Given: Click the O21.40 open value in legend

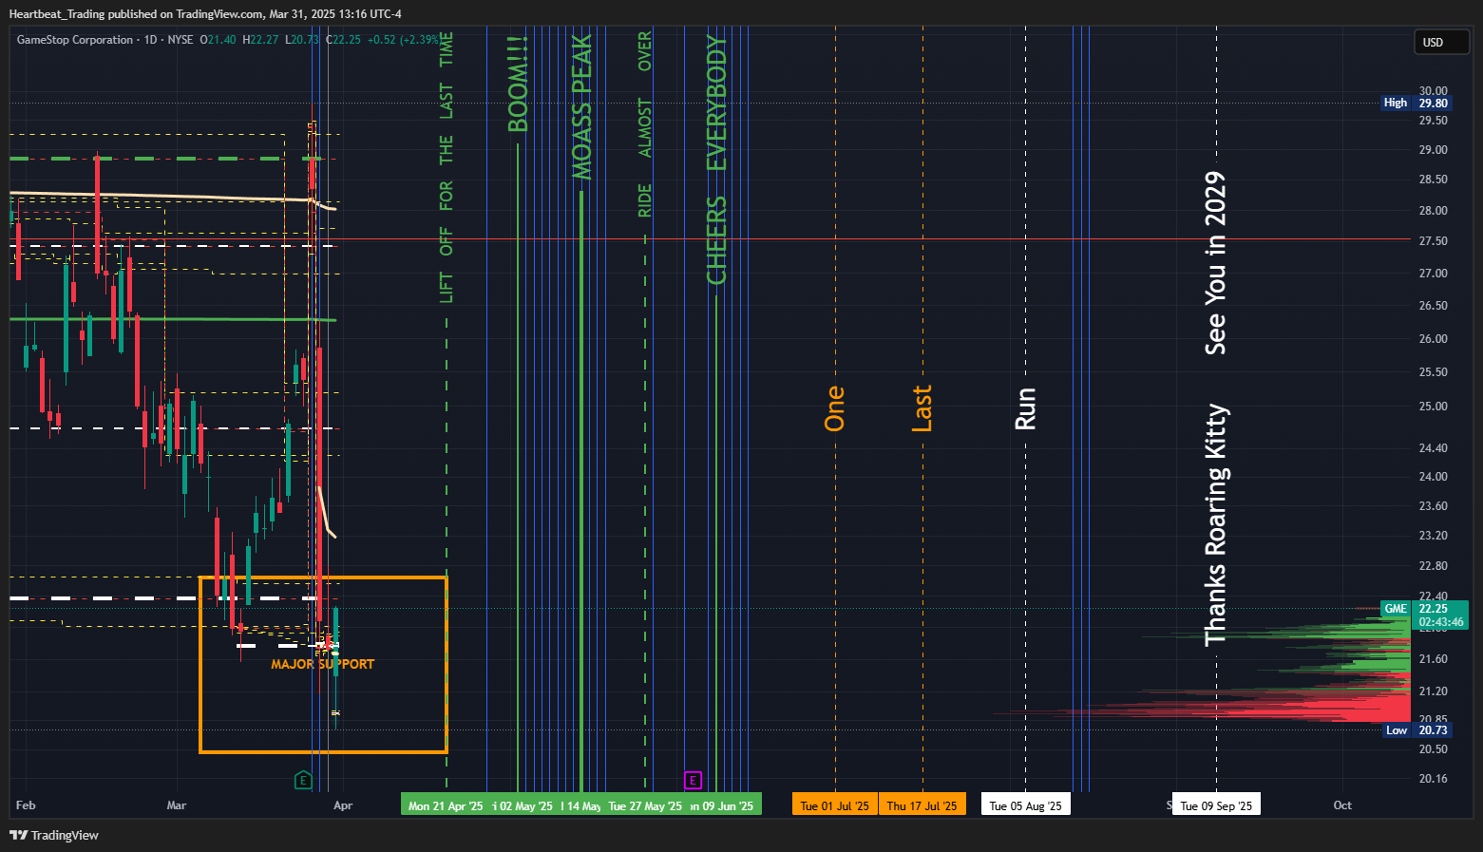Looking at the screenshot, I should point(218,40).
